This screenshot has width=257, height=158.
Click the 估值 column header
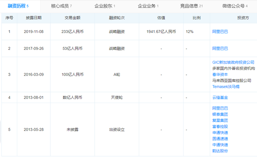[161, 18]
